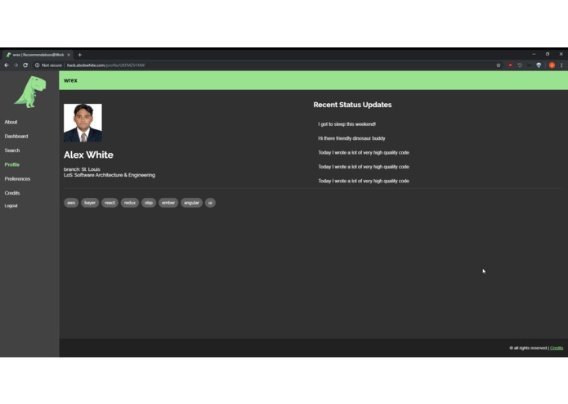Open the About page from sidebar
This screenshot has width=568, height=404.
[11, 122]
